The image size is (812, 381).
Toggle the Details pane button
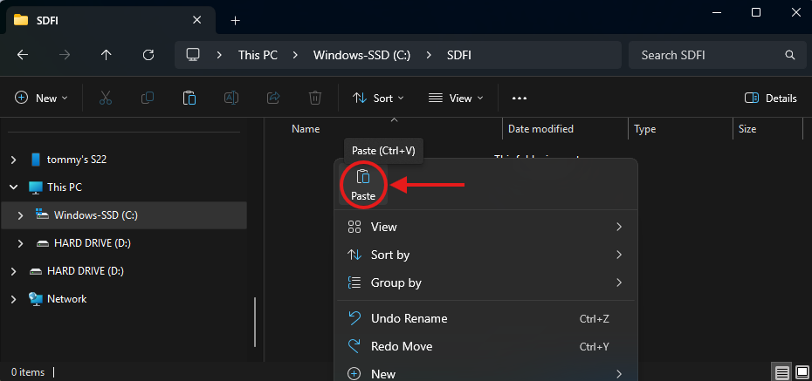coord(770,99)
